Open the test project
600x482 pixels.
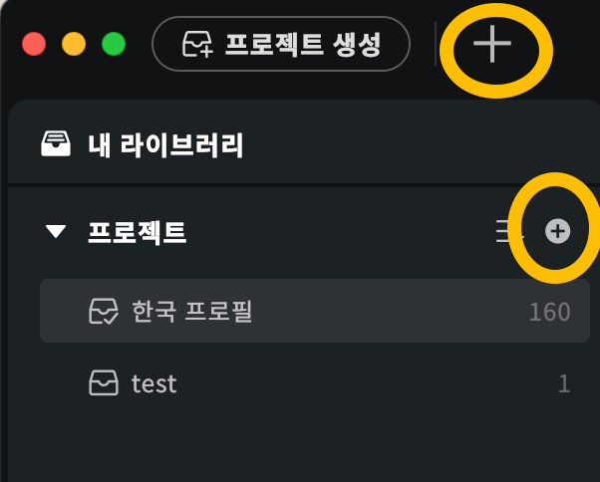pyautogui.click(x=315, y=382)
